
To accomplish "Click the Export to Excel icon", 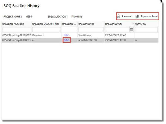I will [137, 17].
